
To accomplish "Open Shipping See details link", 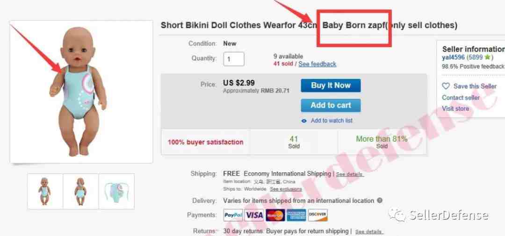I will (350, 174).
